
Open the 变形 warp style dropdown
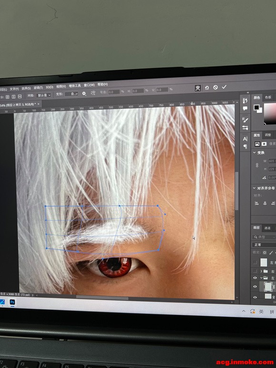click(x=71, y=94)
